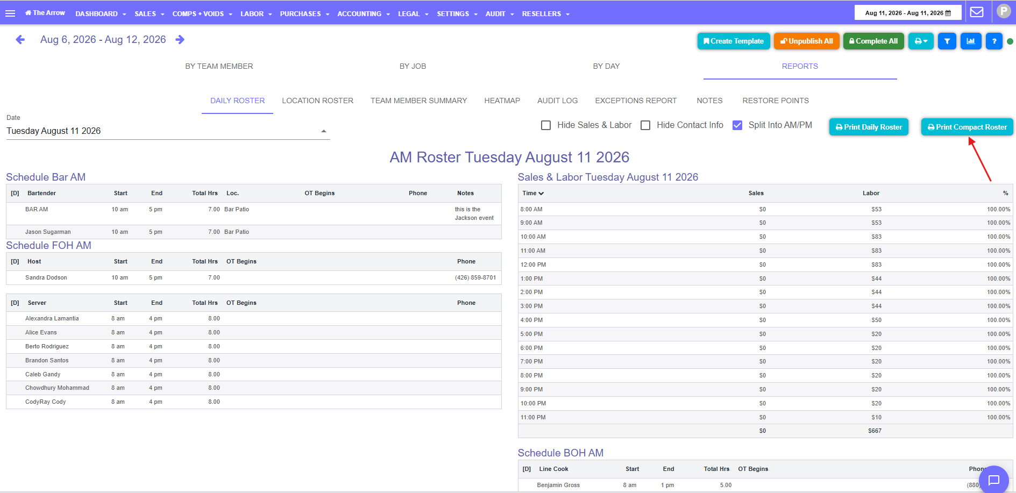Expand the SETTINGS menu

pyautogui.click(x=457, y=14)
